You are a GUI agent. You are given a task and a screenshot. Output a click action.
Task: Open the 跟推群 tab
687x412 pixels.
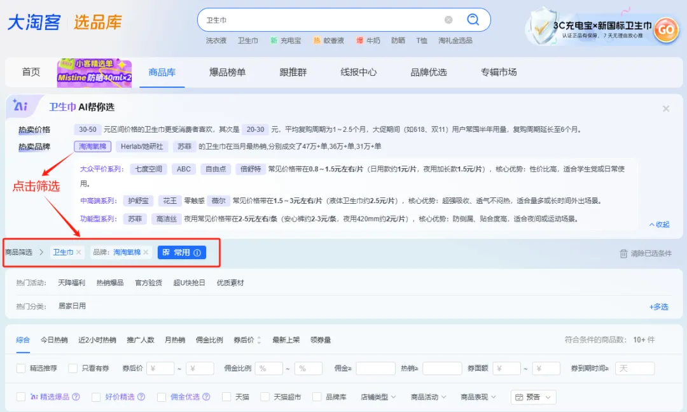coord(293,73)
